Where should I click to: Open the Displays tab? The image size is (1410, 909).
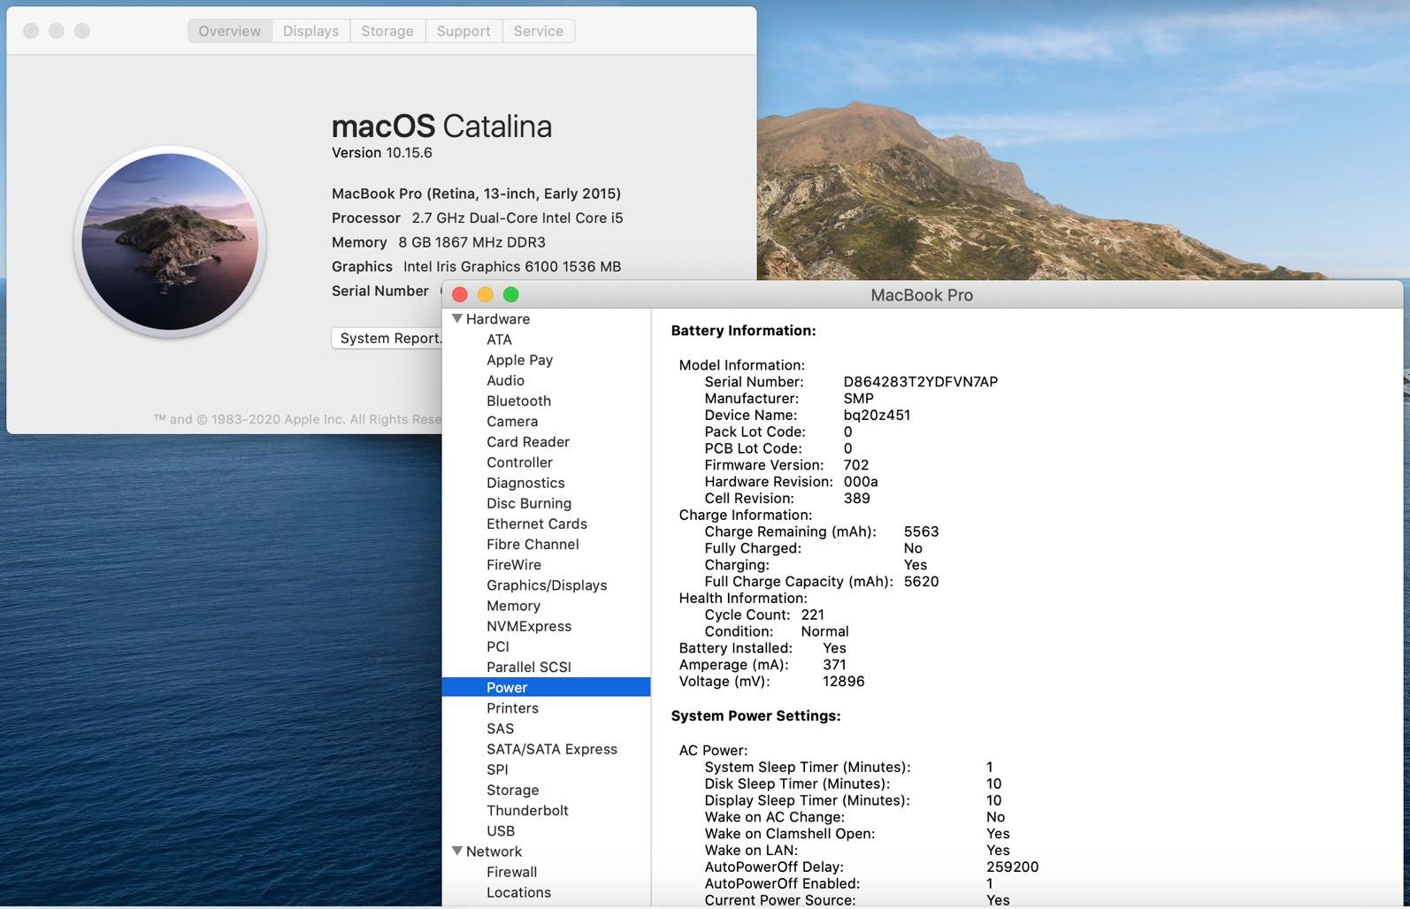[x=310, y=31]
